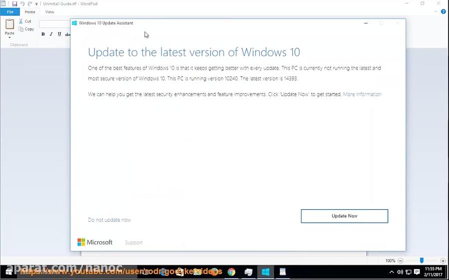The height and width of the screenshot is (280, 449).
Task: Click the Copy icon in WordPad
Action: tap(21, 29)
